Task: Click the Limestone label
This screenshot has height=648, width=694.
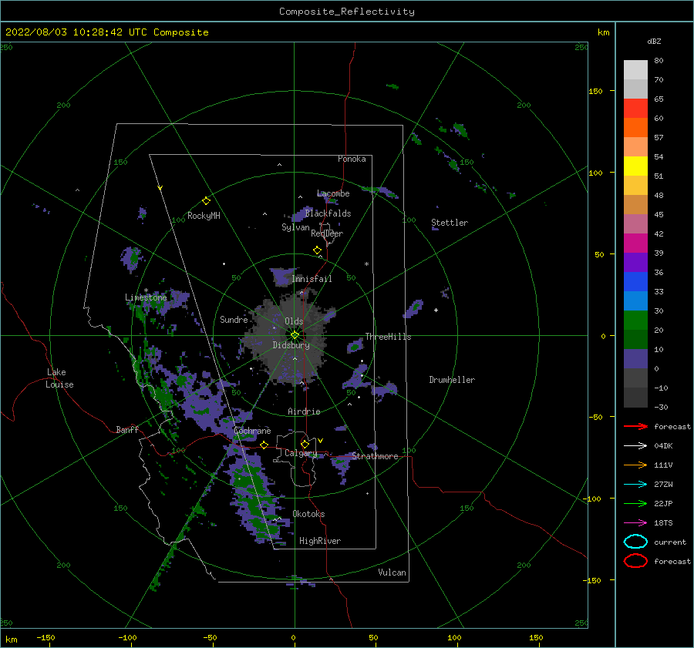Action: (x=146, y=297)
